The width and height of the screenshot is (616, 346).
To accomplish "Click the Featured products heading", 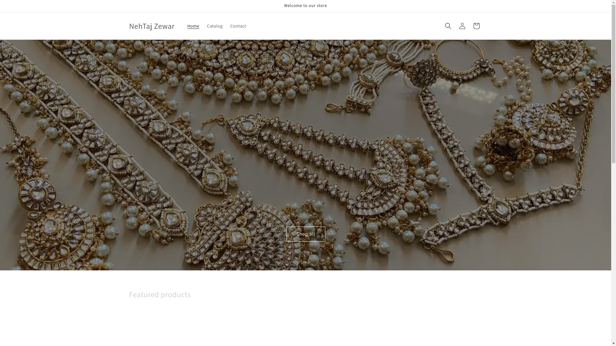I will coord(160,294).
